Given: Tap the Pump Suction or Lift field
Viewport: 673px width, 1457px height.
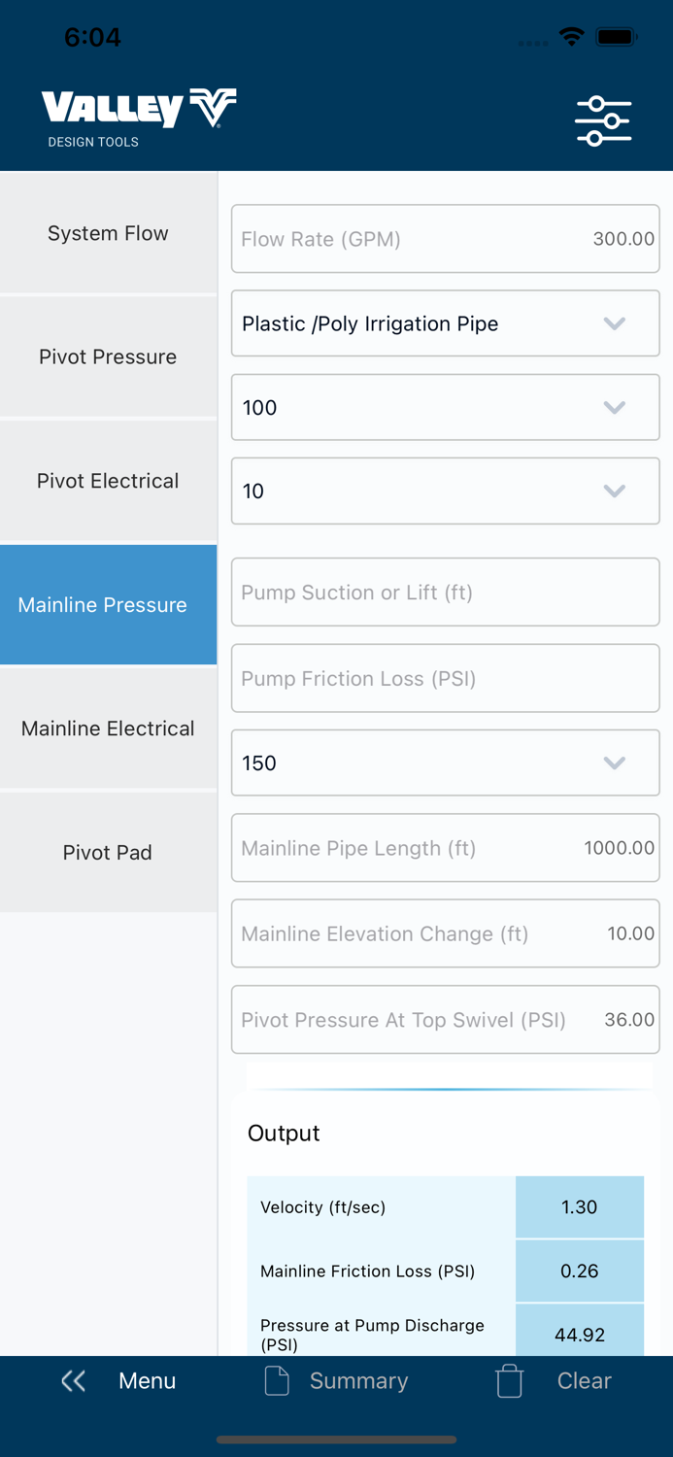Looking at the screenshot, I should click(x=445, y=593).
